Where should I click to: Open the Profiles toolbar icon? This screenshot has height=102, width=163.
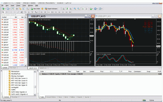[8, 9]
